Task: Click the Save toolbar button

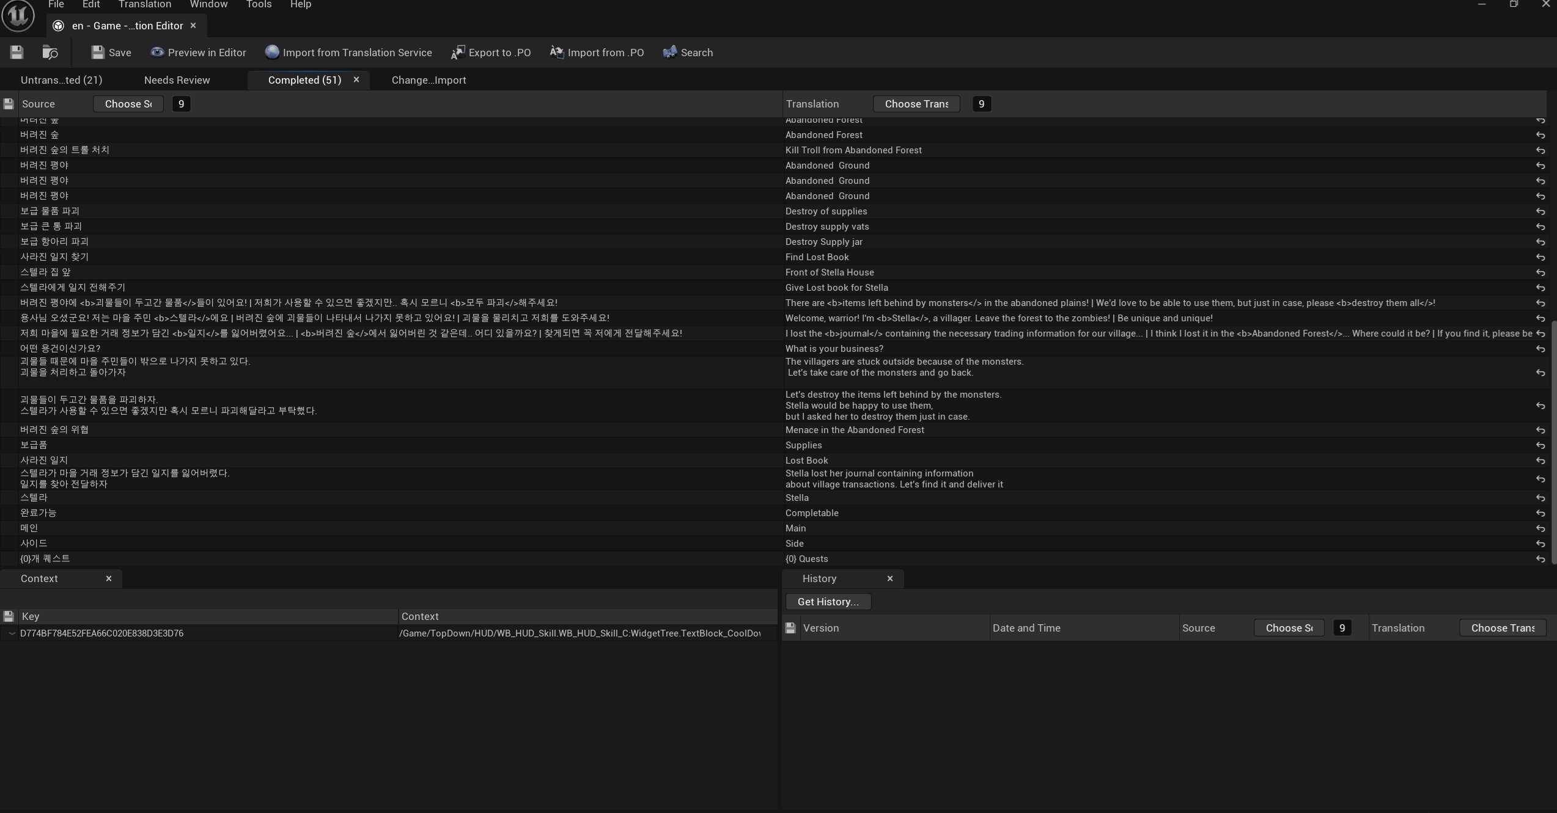Action: [x=111, y=53]
